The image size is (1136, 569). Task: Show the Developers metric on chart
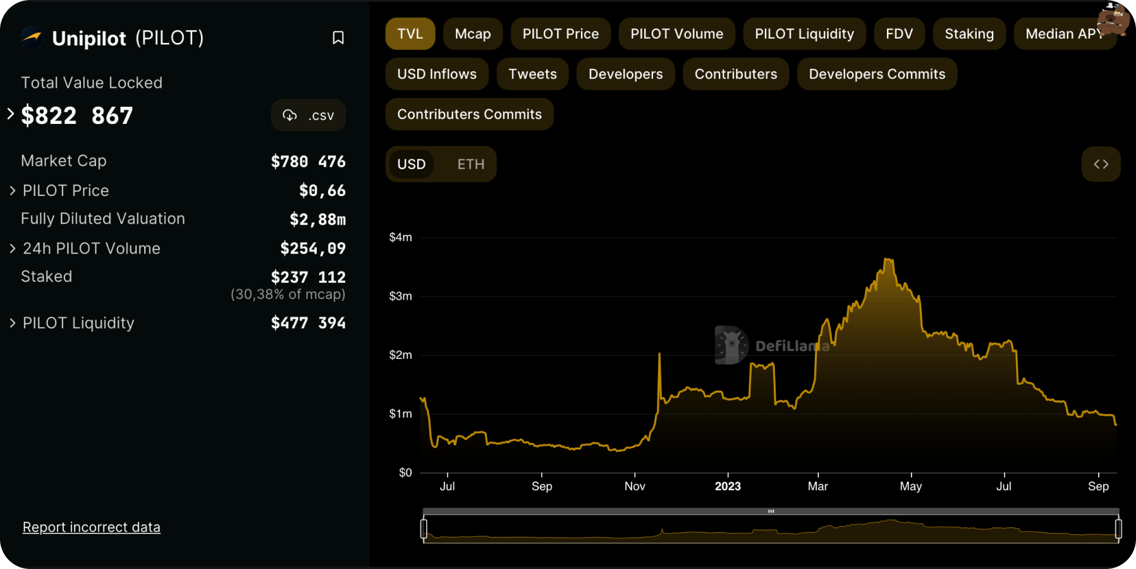(x=626, y=74)
